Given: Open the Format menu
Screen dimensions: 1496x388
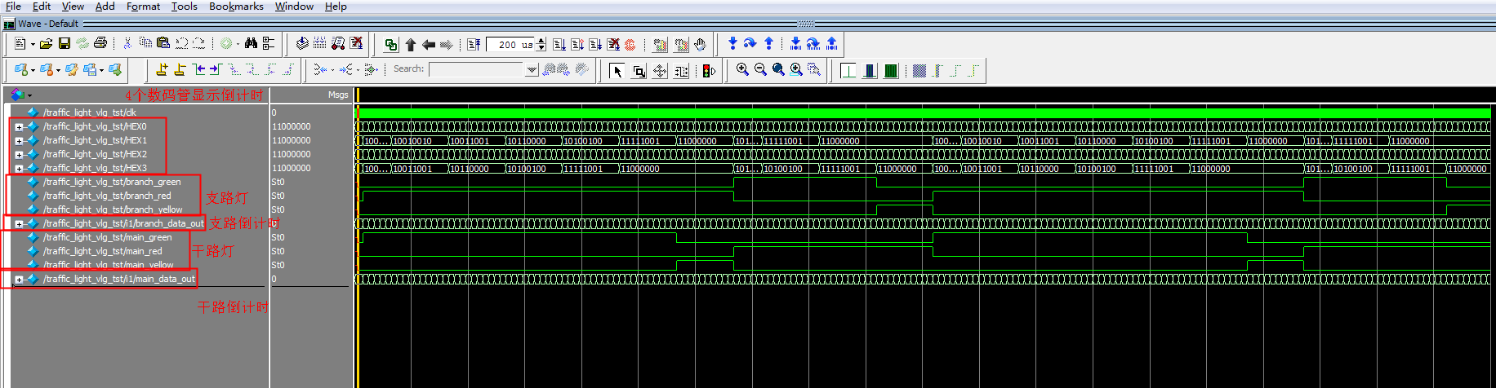Looking at the screenshot, I should click(x=143, y=6).
